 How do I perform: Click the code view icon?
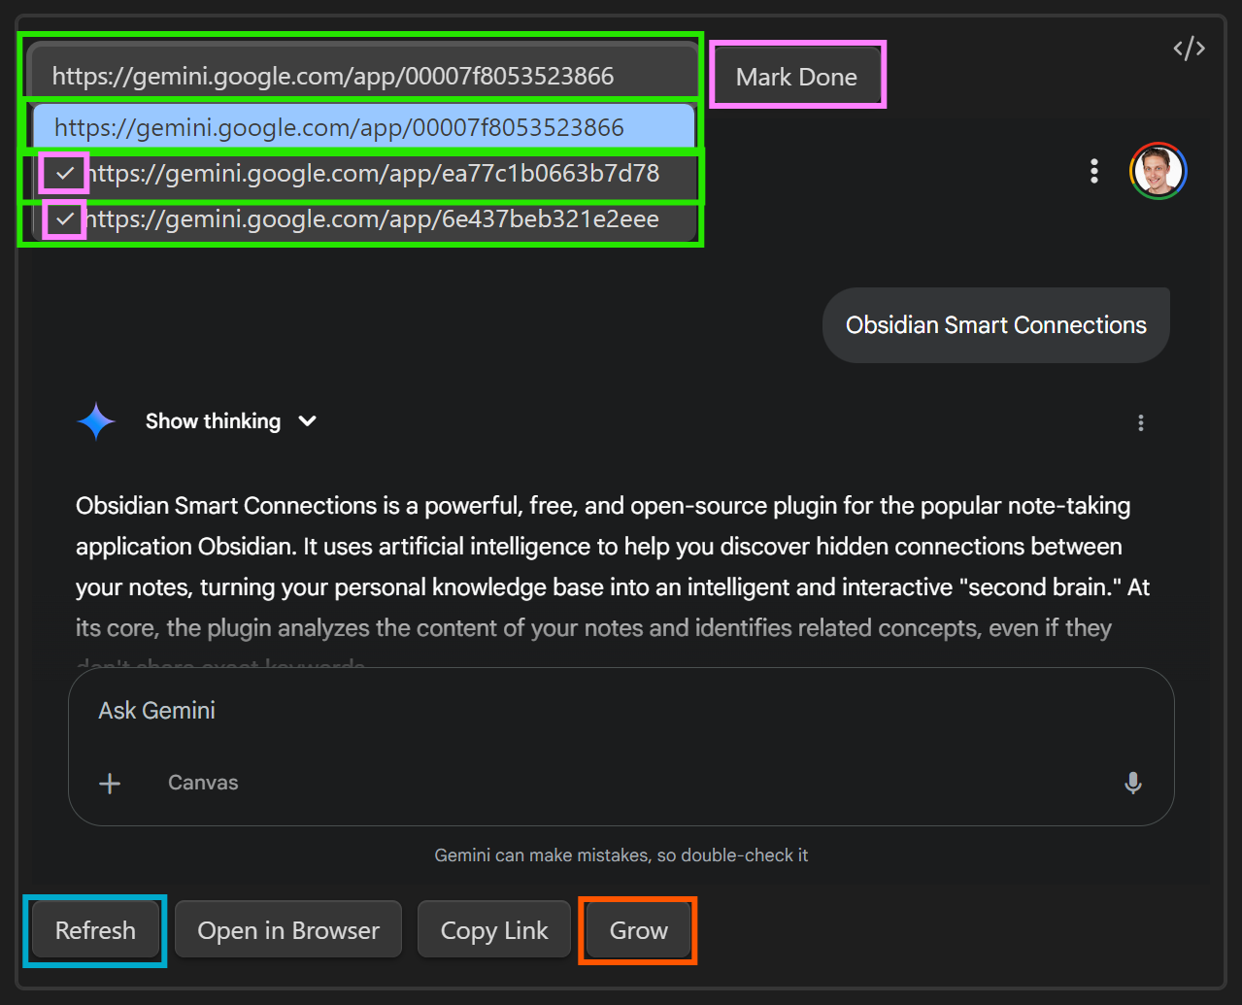(1189, 49)
